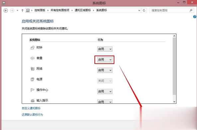Click 自定义通知图标 link
The width and height of the screenshot is (197, 130).
point(31,108)
